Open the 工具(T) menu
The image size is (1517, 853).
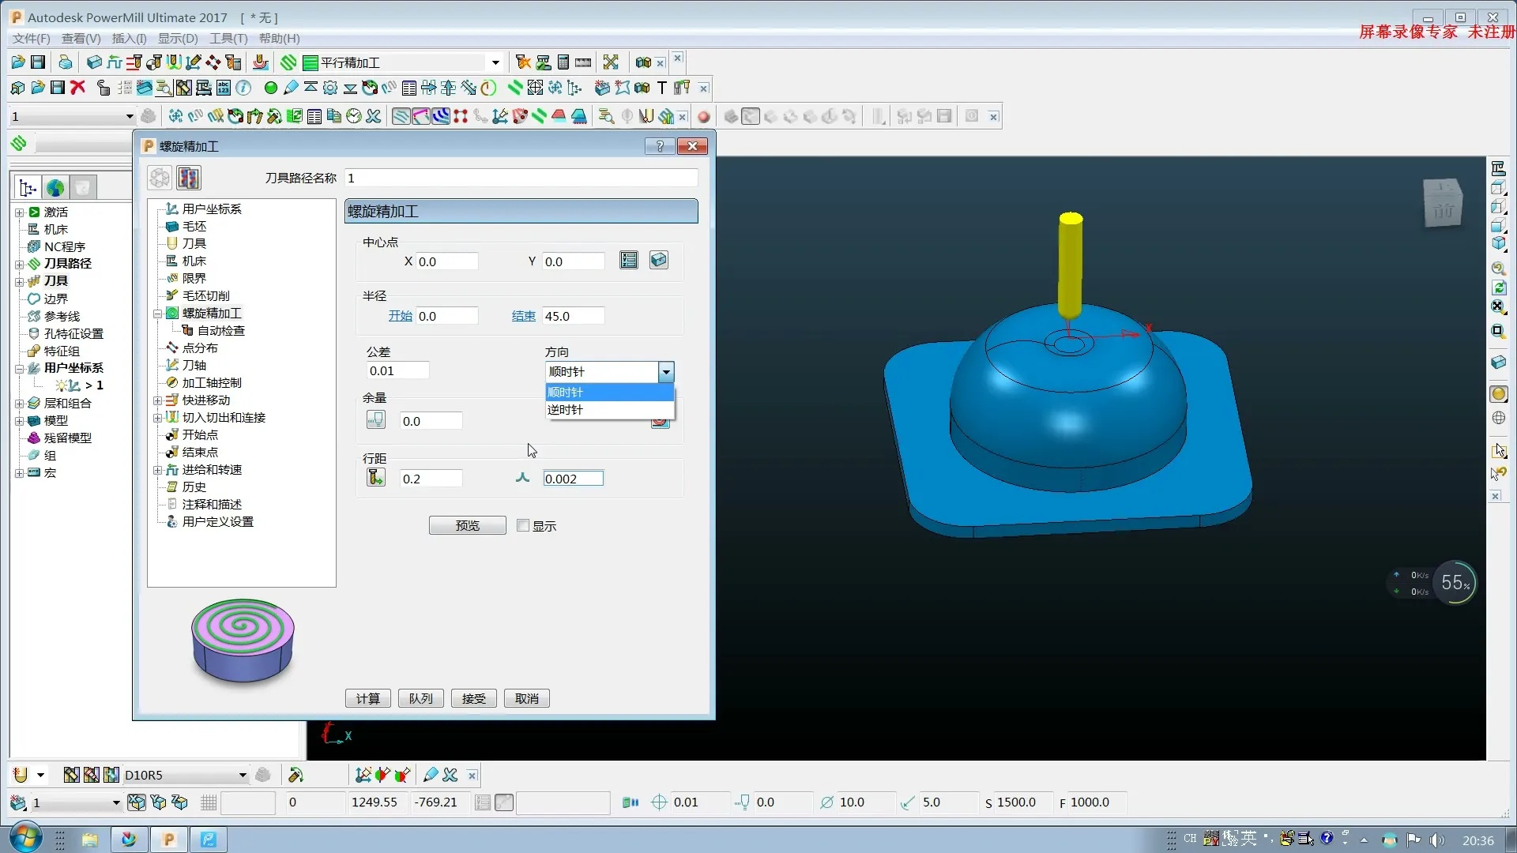[x=228, y=39]
